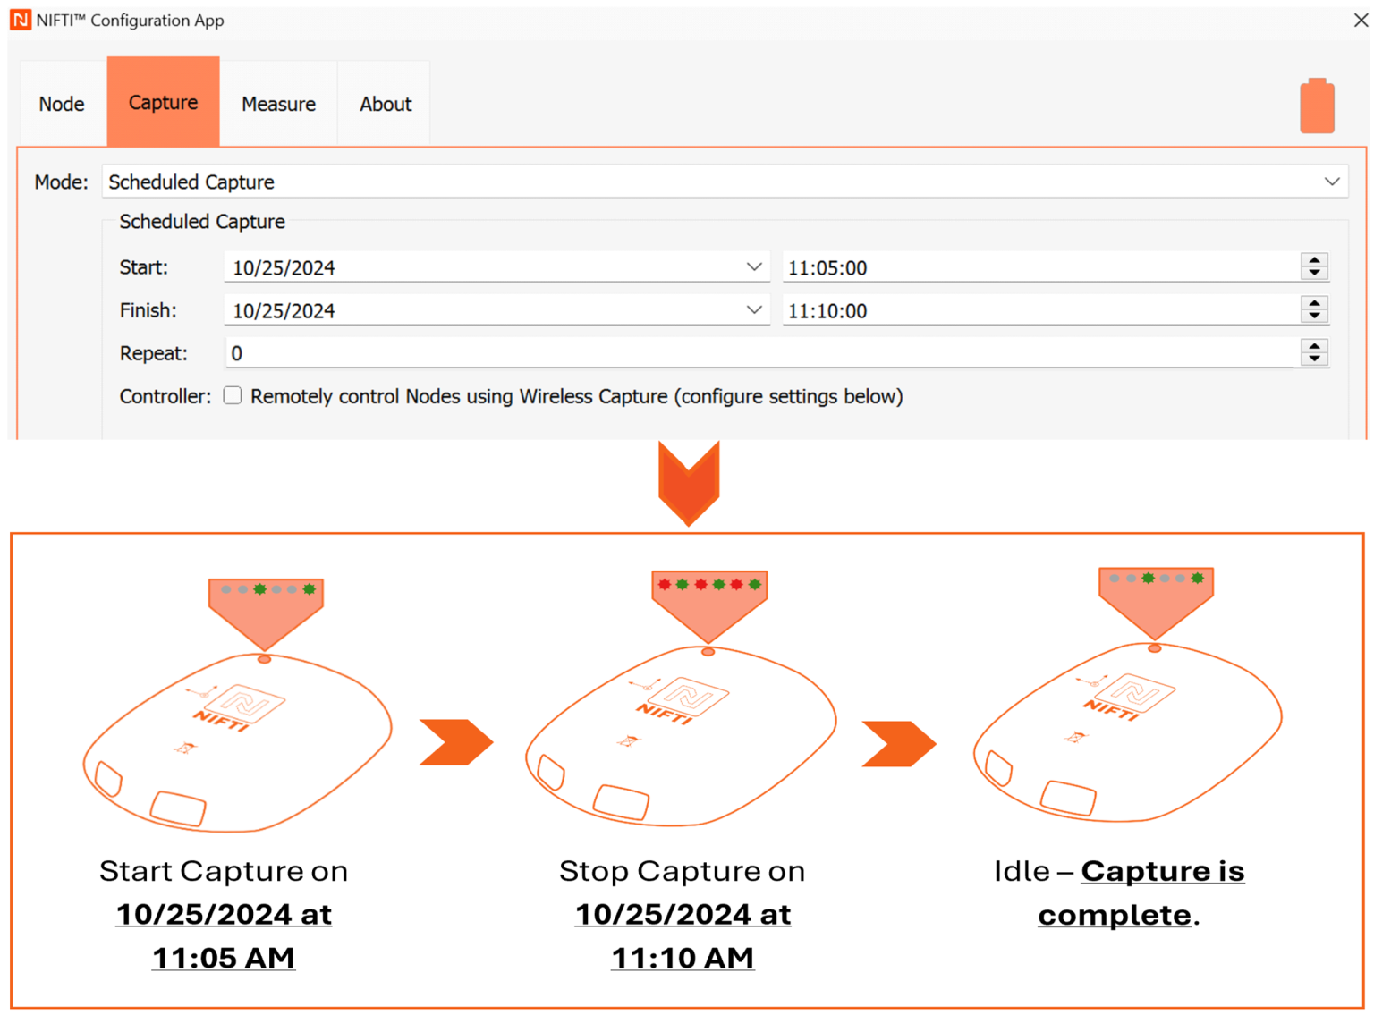Open the About tab
The image size is (1374, 1015).
pyautogui.click(x=386, y=104)
